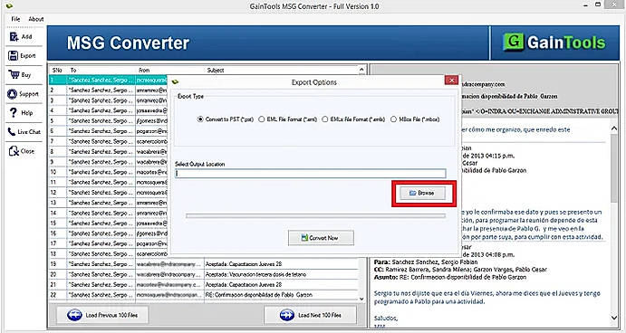Click row 19 subject Aceptada: Capacitacion Jueves 28
626x333 pixels.
tap(244, 264)
